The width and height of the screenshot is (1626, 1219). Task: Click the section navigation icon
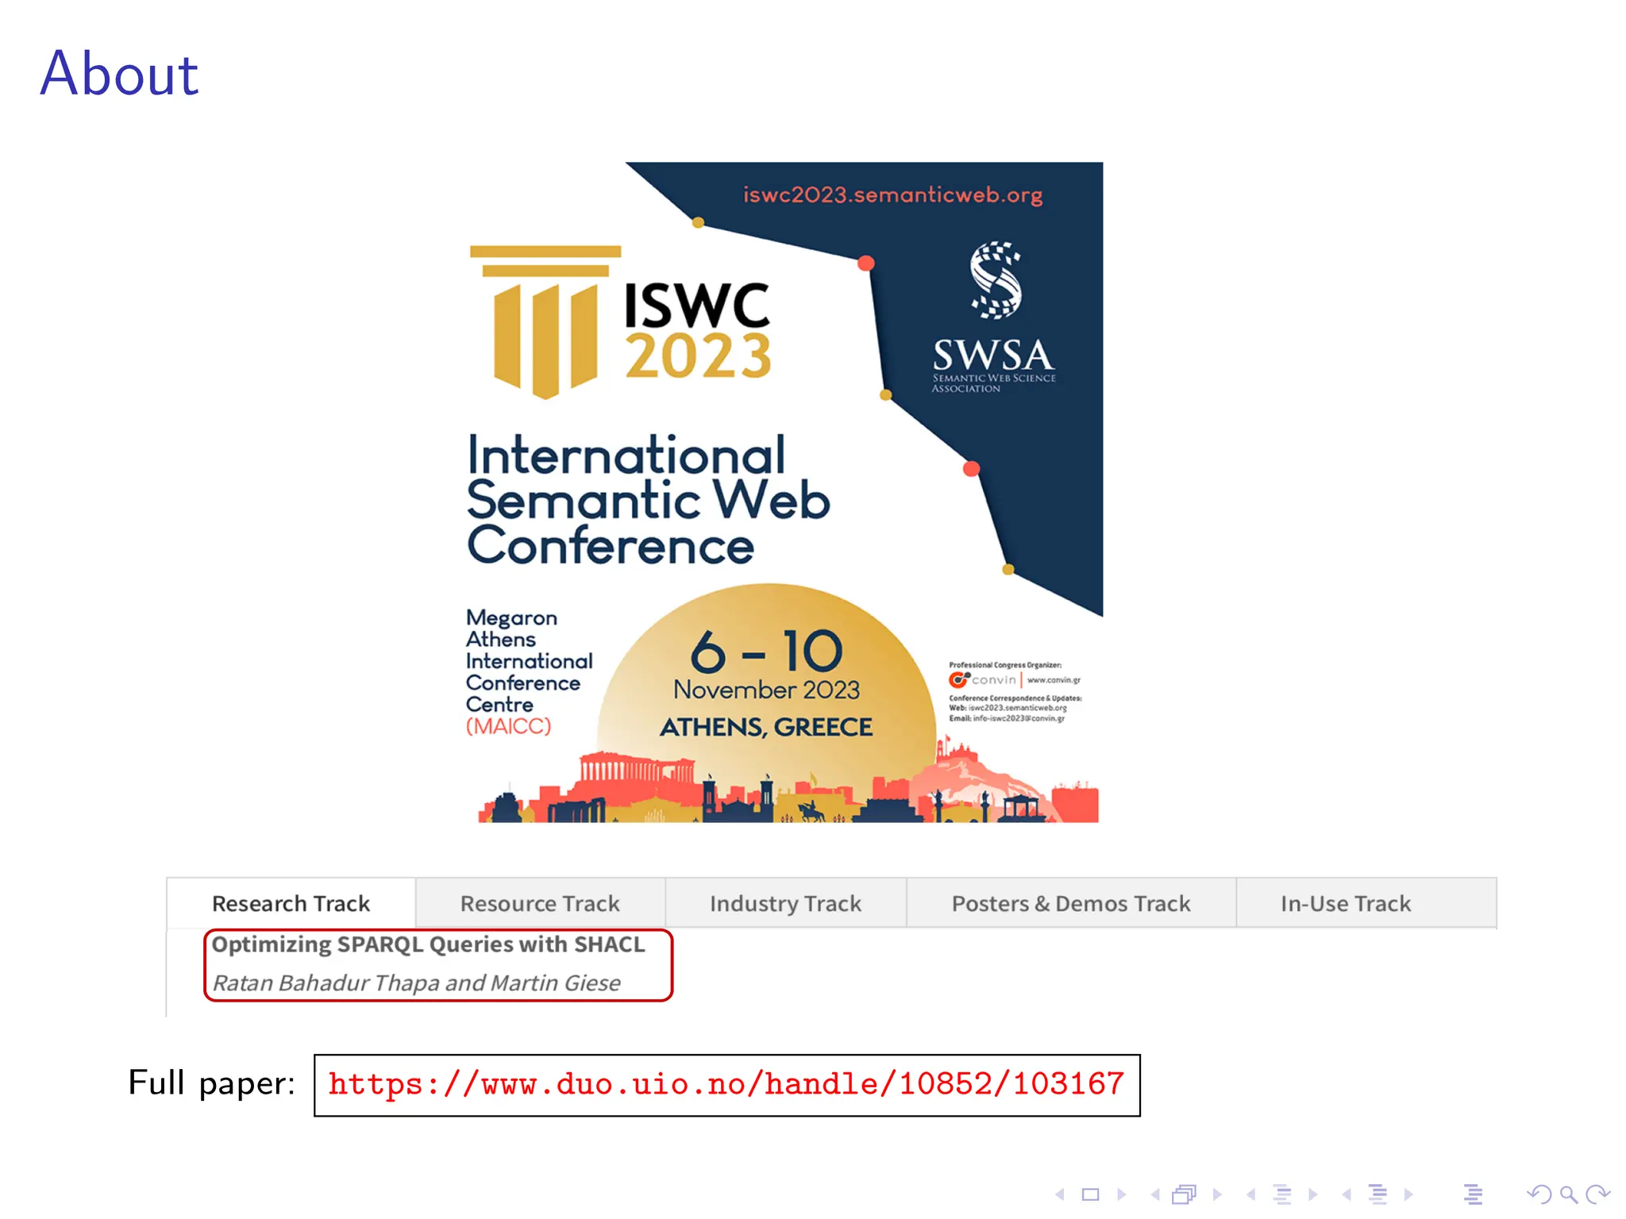click(1378, 1194)
